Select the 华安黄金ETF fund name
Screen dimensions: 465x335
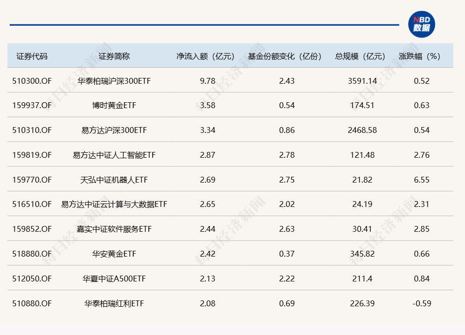coord(114,254)
